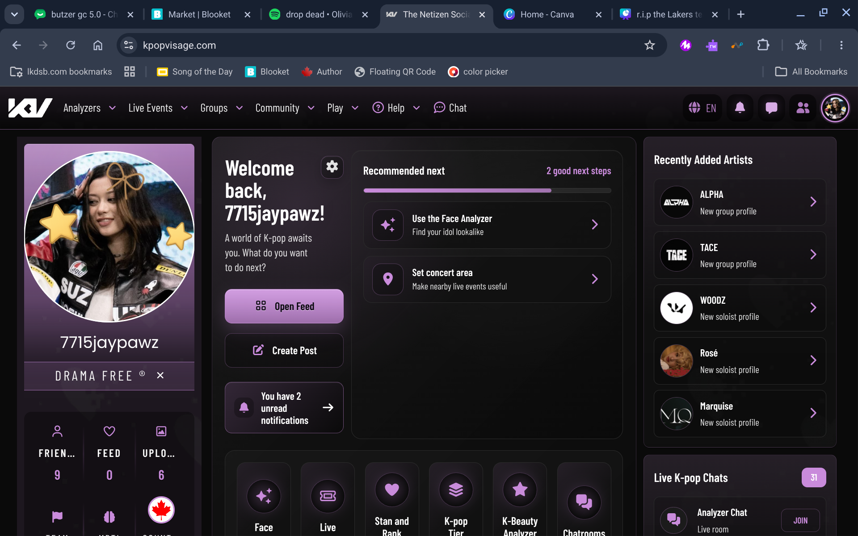Viewport: 858px width, 536px height.
Task: Open the K-Beauty Analyzer star tile
Action: click(x=520, y=499)
